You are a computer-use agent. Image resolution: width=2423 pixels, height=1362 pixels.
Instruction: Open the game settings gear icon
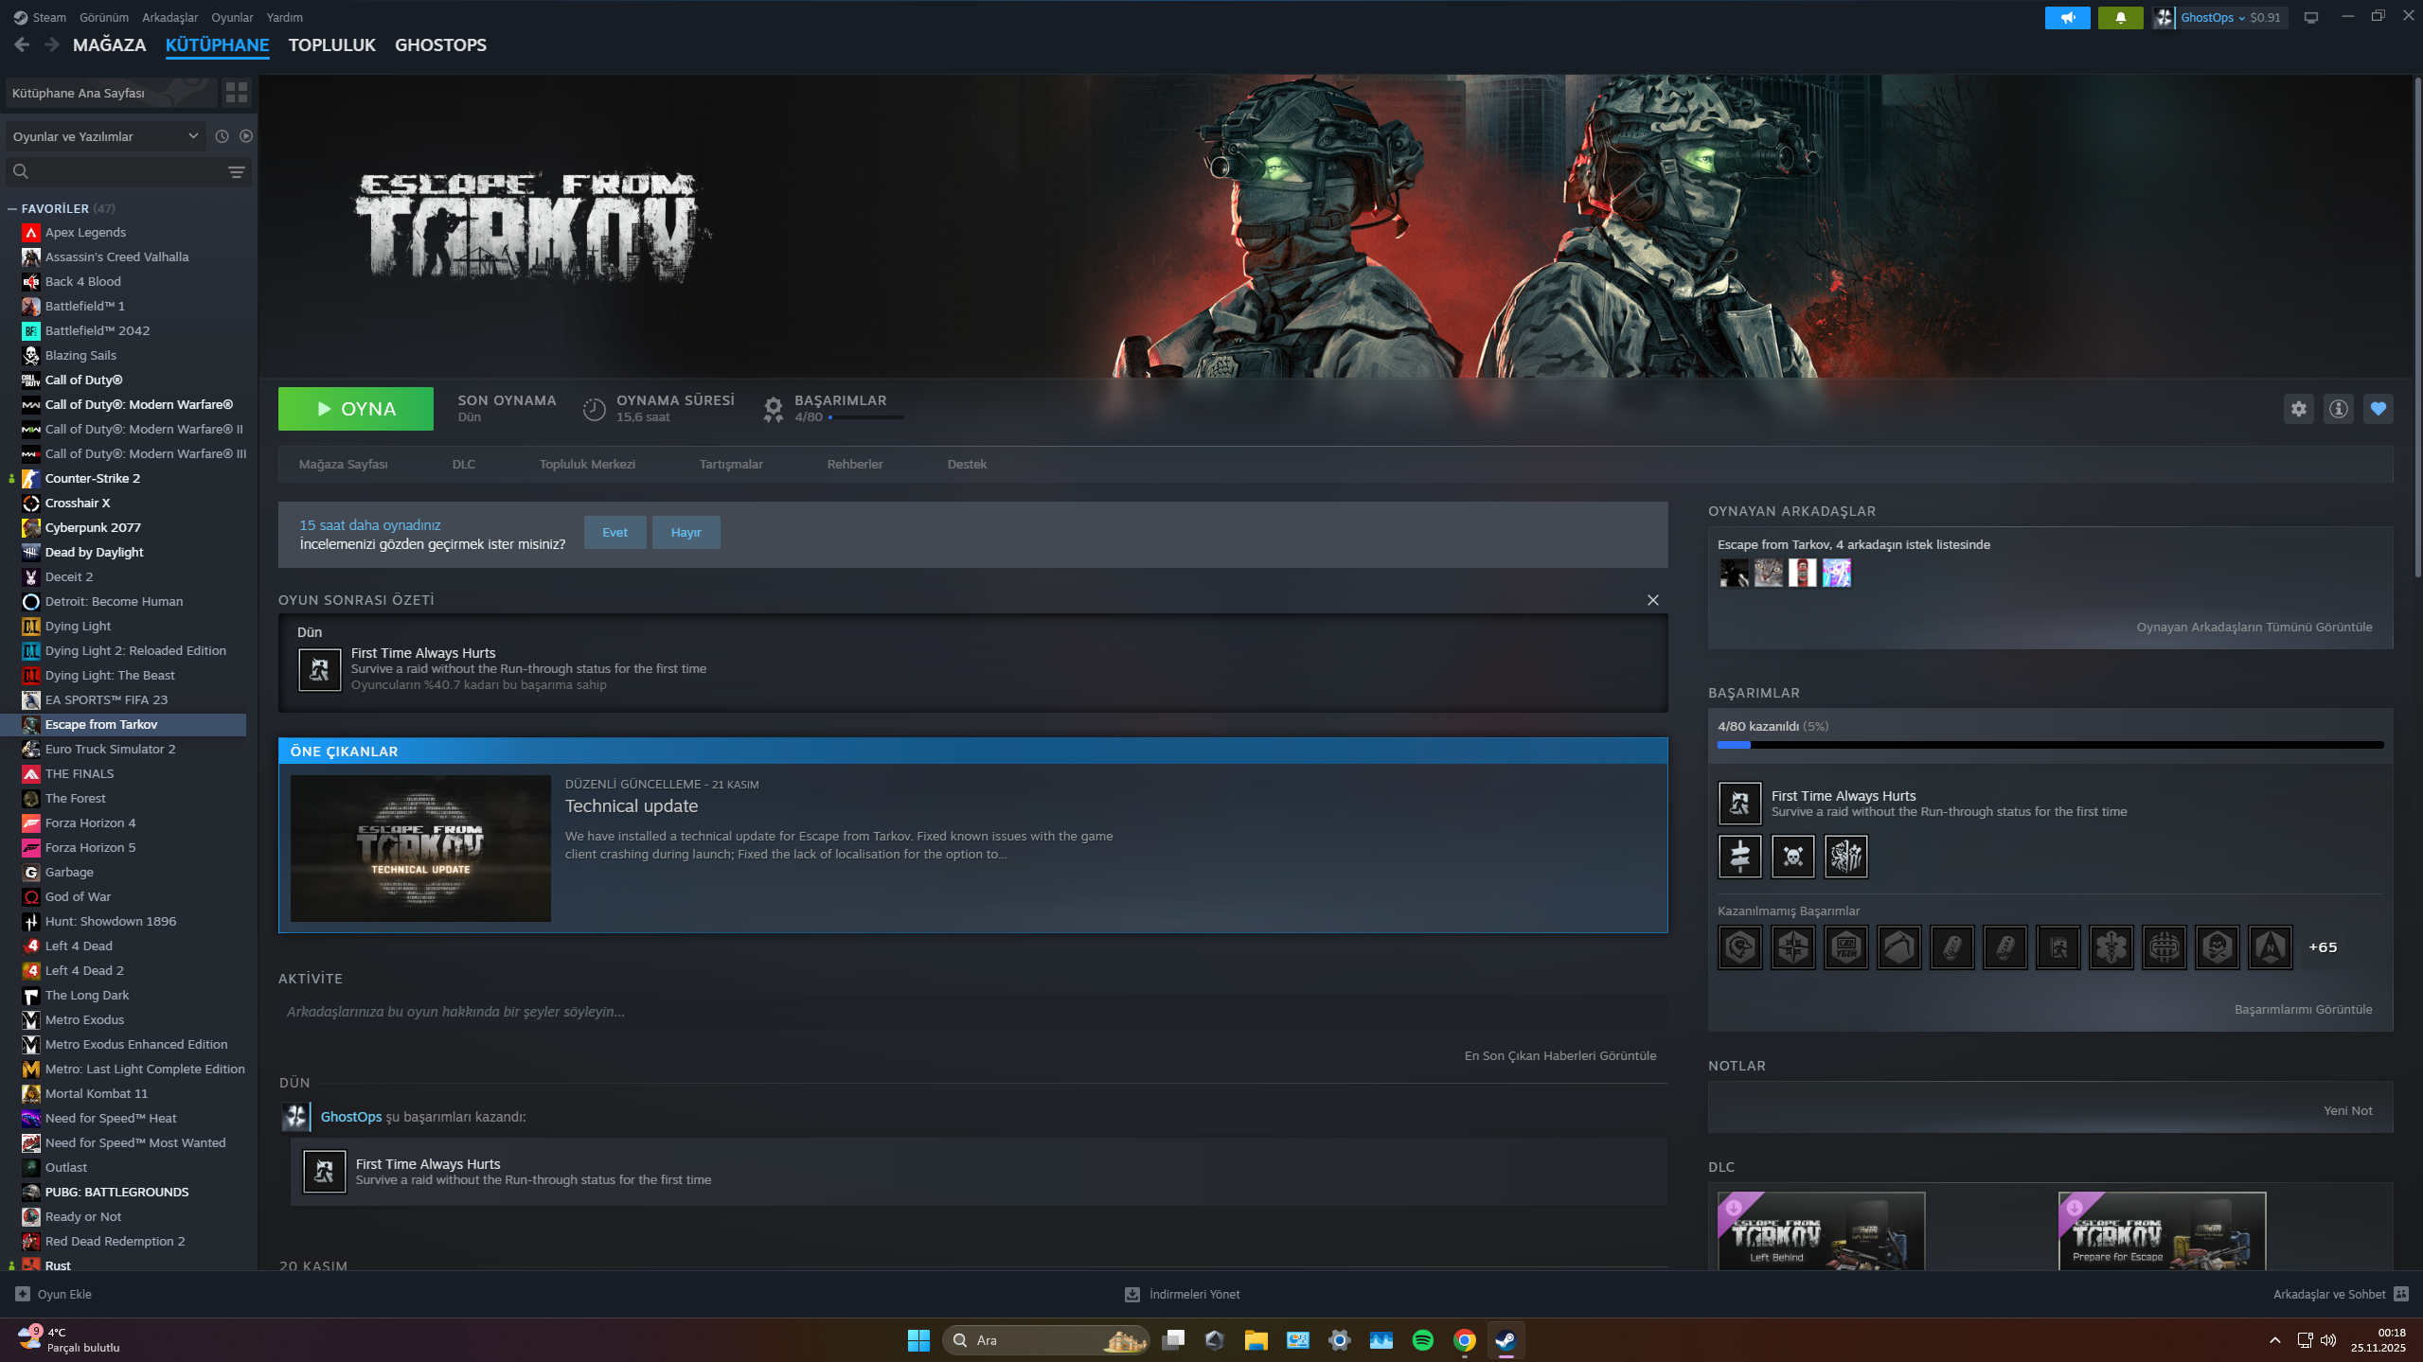click(x=2298, y=409)
